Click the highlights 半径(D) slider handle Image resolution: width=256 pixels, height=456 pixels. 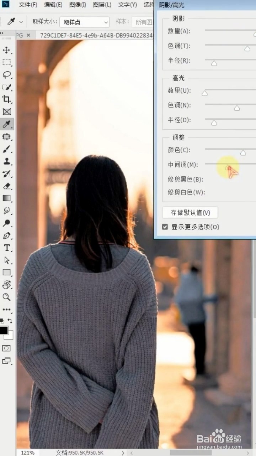click(x=214, y=123)
